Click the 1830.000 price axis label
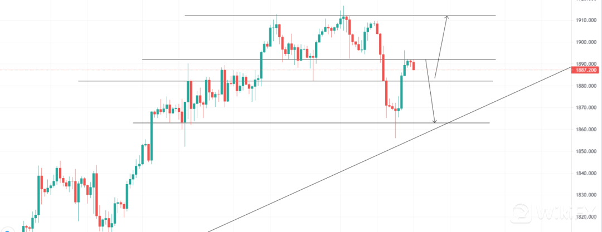 point(588,195)
